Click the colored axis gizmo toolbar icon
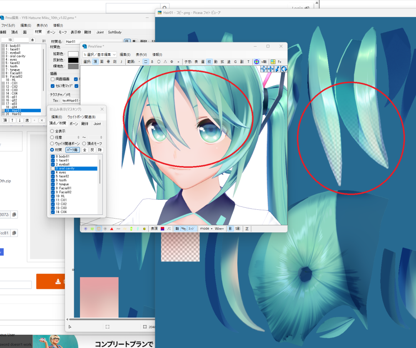Viewport: 416px width, 348px height. 257,62
